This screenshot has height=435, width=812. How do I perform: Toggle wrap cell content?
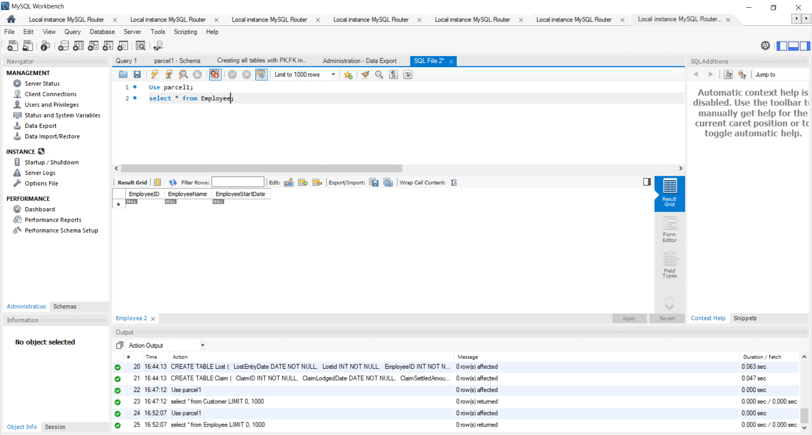point(454,182)
